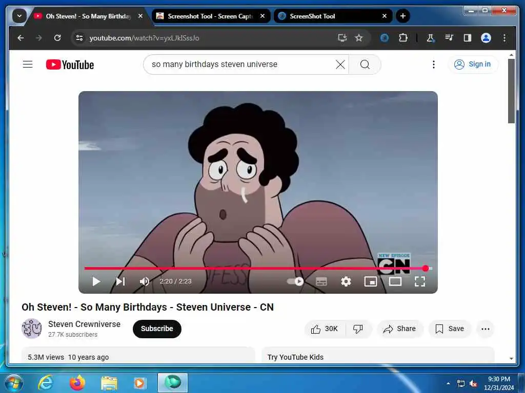Open the Chrome three-dot menu
Viewport: 525px width, 393px height.
[x=504, y=38]
